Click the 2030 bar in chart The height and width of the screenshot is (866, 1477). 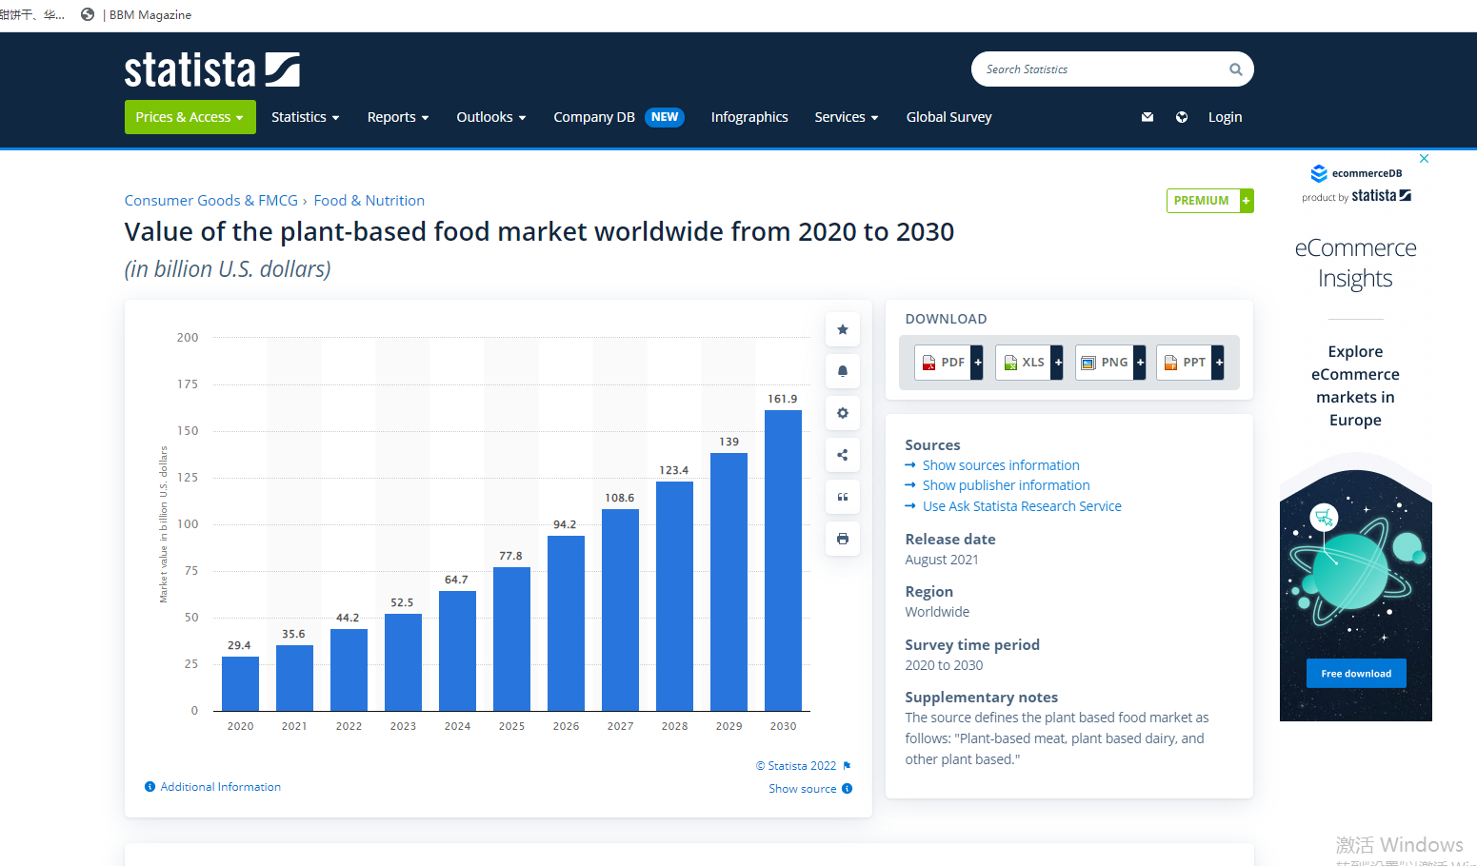click(x=783, y=560)
